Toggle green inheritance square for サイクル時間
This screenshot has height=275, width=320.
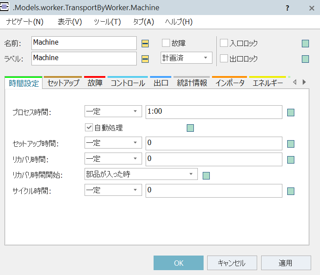coord(291,191)
